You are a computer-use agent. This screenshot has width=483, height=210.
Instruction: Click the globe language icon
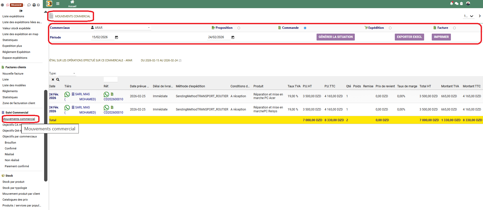[x=3, y=5]
